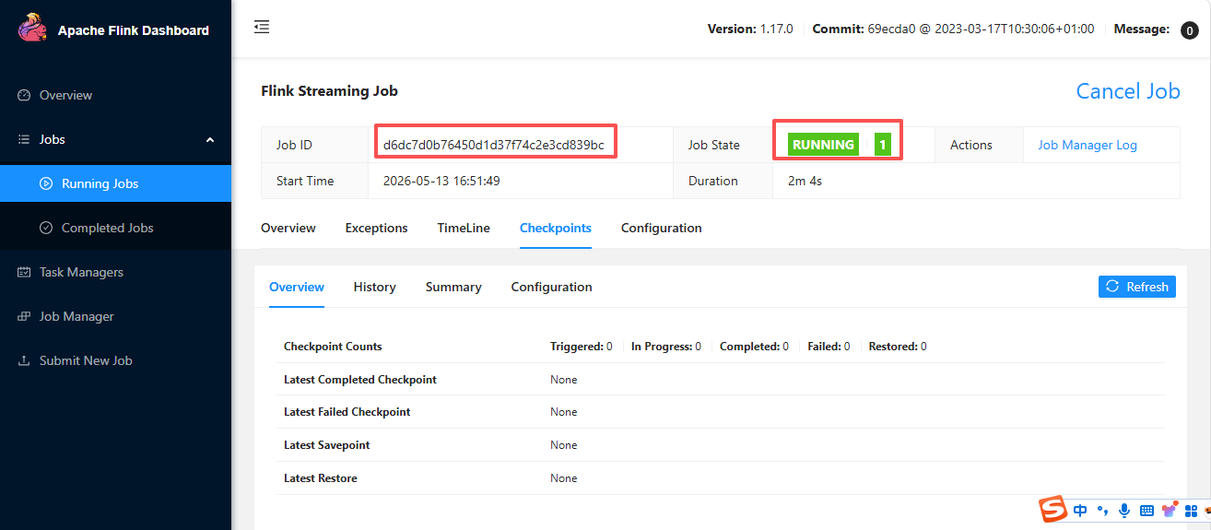Select the checkpoint Overview sub-tab
Screen dimensions: 1211x530
coord(297,287)
